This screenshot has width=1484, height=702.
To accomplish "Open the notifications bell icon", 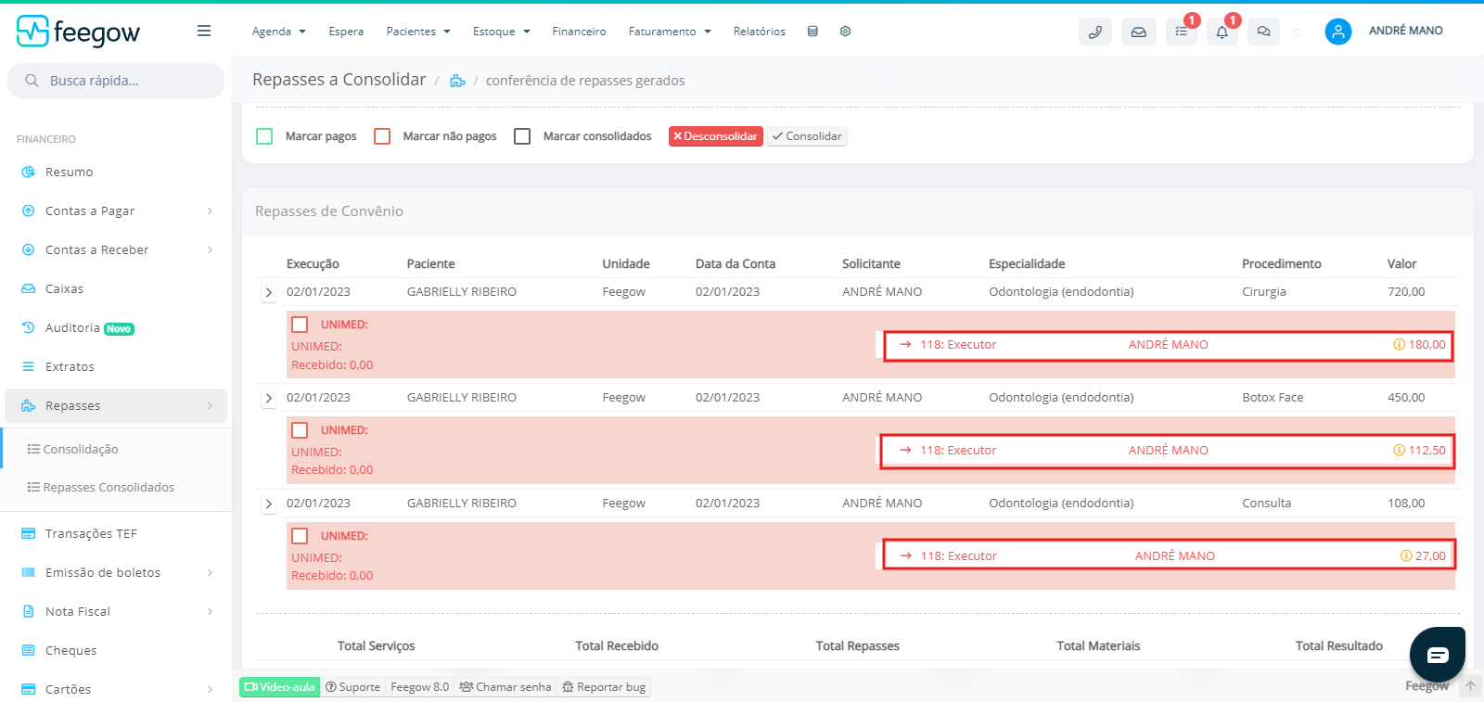I will pos(1222,32).
